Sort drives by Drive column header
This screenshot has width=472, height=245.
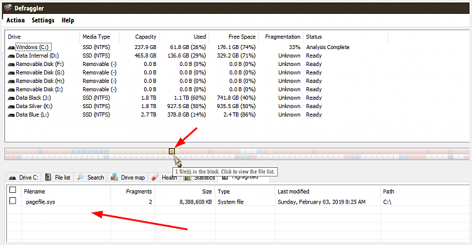[42, 36]
